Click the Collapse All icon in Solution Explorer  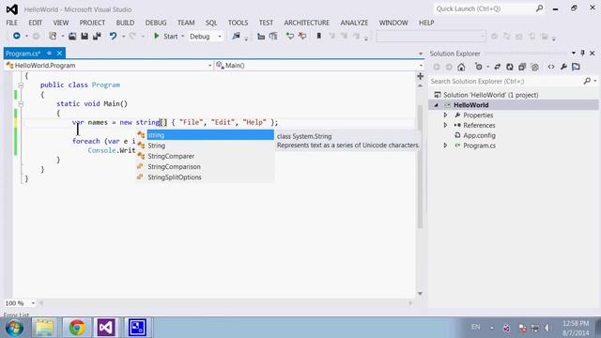click(x=522, y=67)
